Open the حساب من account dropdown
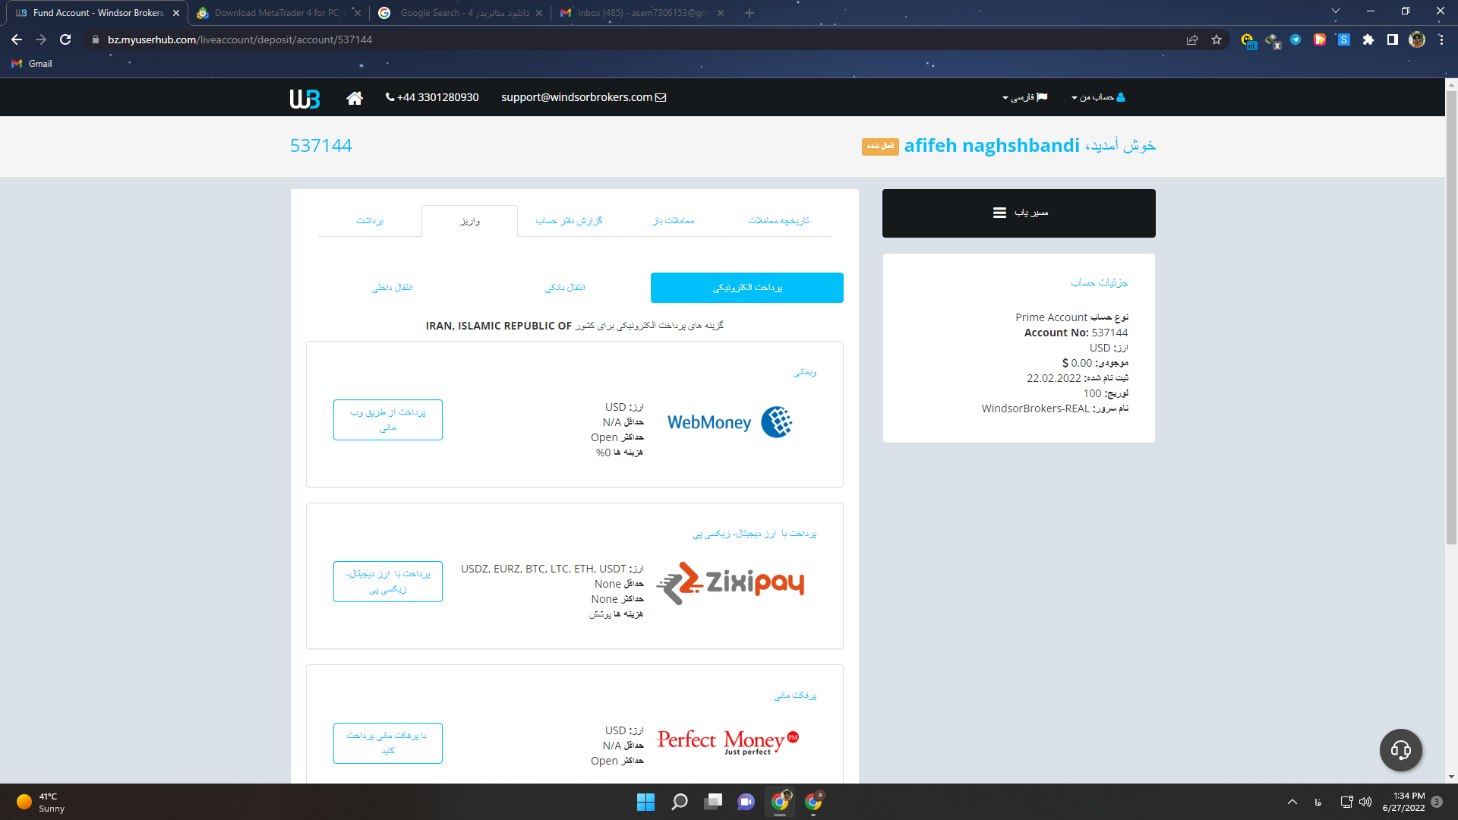 pyautogui.click(x=1098, y=97)
